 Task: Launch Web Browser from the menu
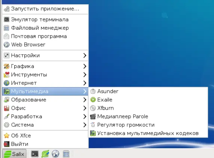[x=45, y=45]
